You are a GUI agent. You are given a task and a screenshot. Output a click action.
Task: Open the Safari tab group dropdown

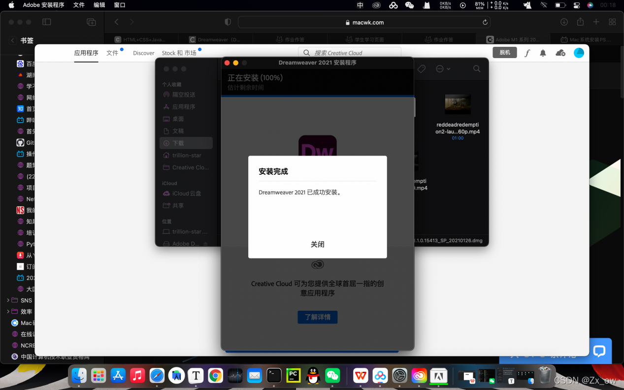[x=91, y=22]
